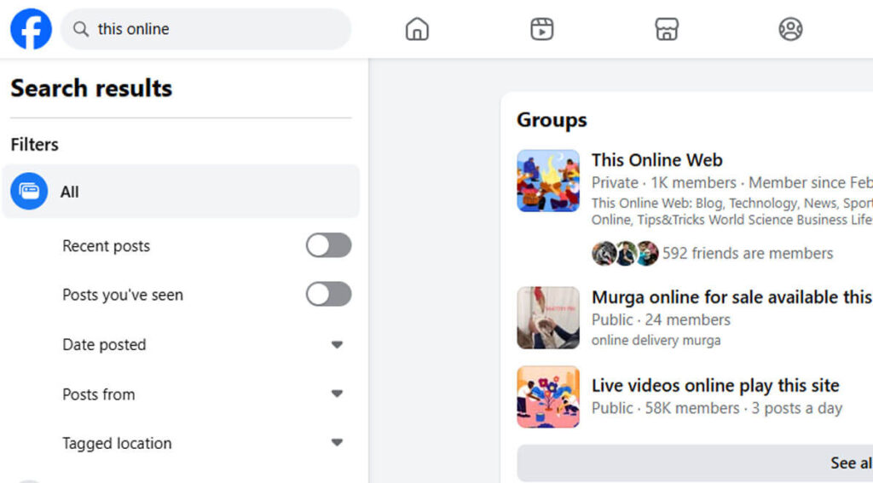Open the Groups circle icon in top bar
The image size is (873, 483).
coord(790,29)
